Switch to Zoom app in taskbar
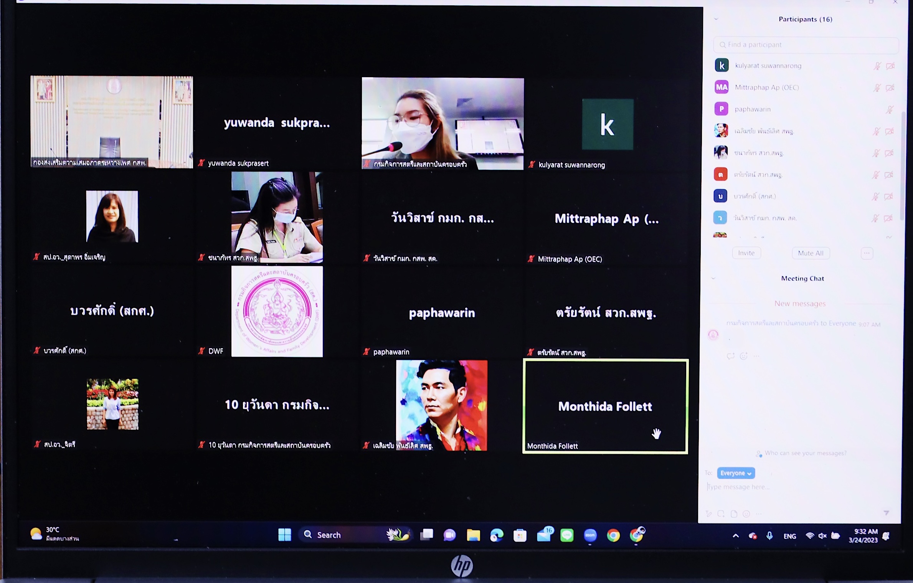Image resolution: width=913 pixels, height=583 pixels. (x=590, y=535)
